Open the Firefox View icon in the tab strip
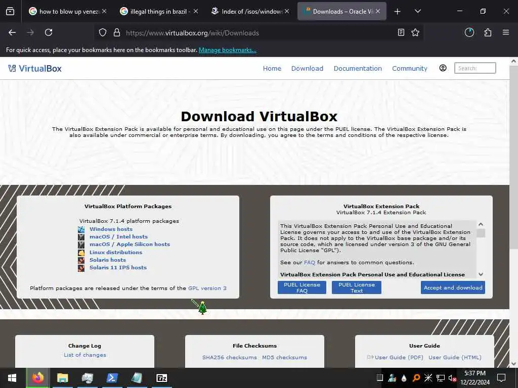518x388 pixels. click(10, 11)
